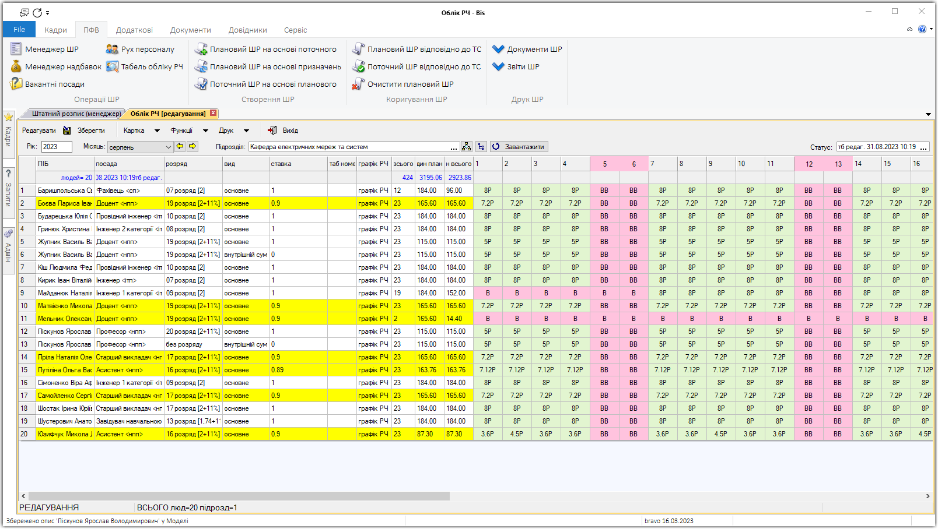Create Плановий ШР на основі поточного
Screen dimensions: 938x529
pos(266,50)
